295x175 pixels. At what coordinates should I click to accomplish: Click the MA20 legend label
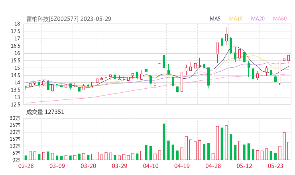coord(258,19)
